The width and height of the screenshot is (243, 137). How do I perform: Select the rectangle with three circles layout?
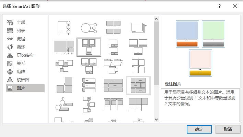[x=64, y=28]
